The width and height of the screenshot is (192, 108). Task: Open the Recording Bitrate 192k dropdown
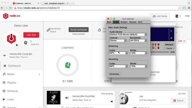(x=139, y=66)
